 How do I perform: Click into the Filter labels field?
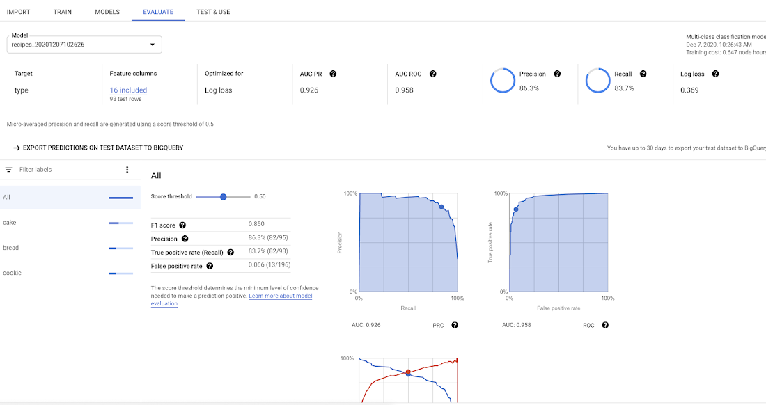click(68, 170)
